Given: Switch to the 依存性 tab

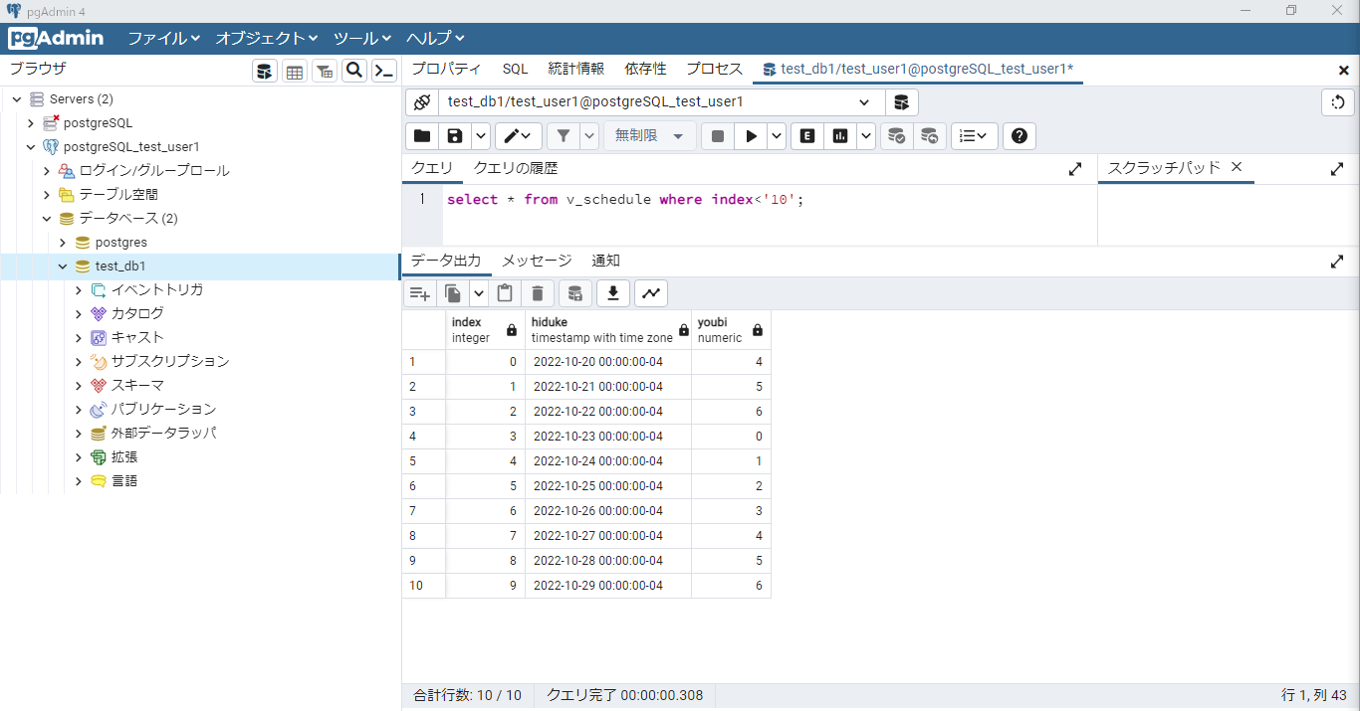Looking at the screenshot, I should pyautogui.click(x=645, y=69).
